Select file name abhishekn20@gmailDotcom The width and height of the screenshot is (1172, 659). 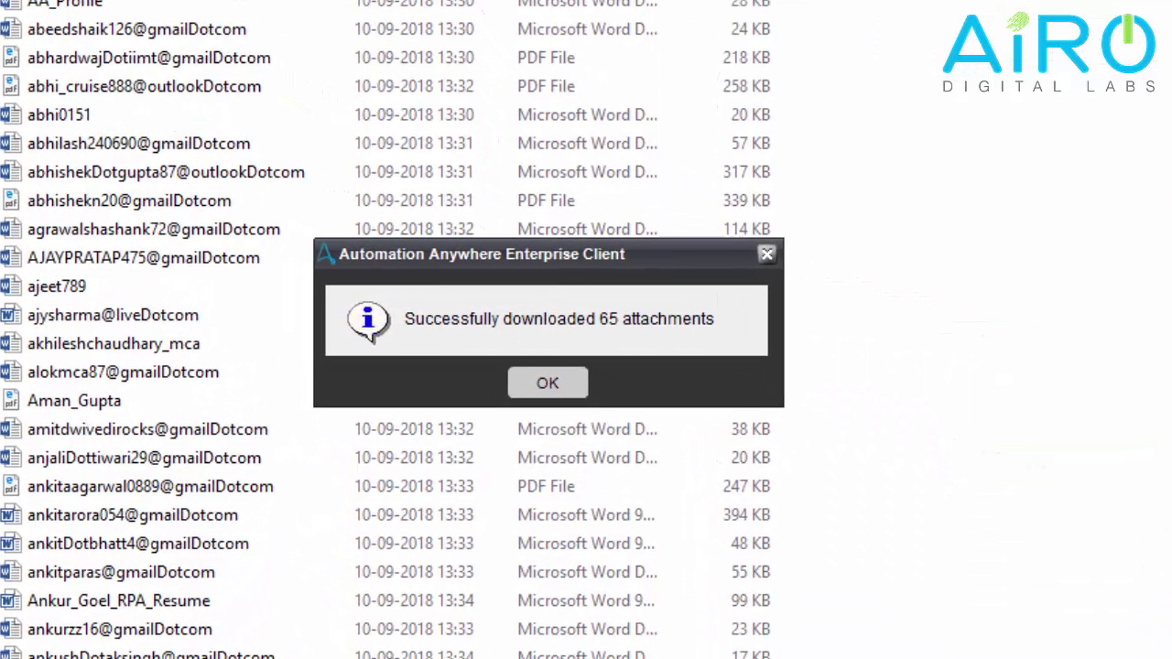(129, 200)
